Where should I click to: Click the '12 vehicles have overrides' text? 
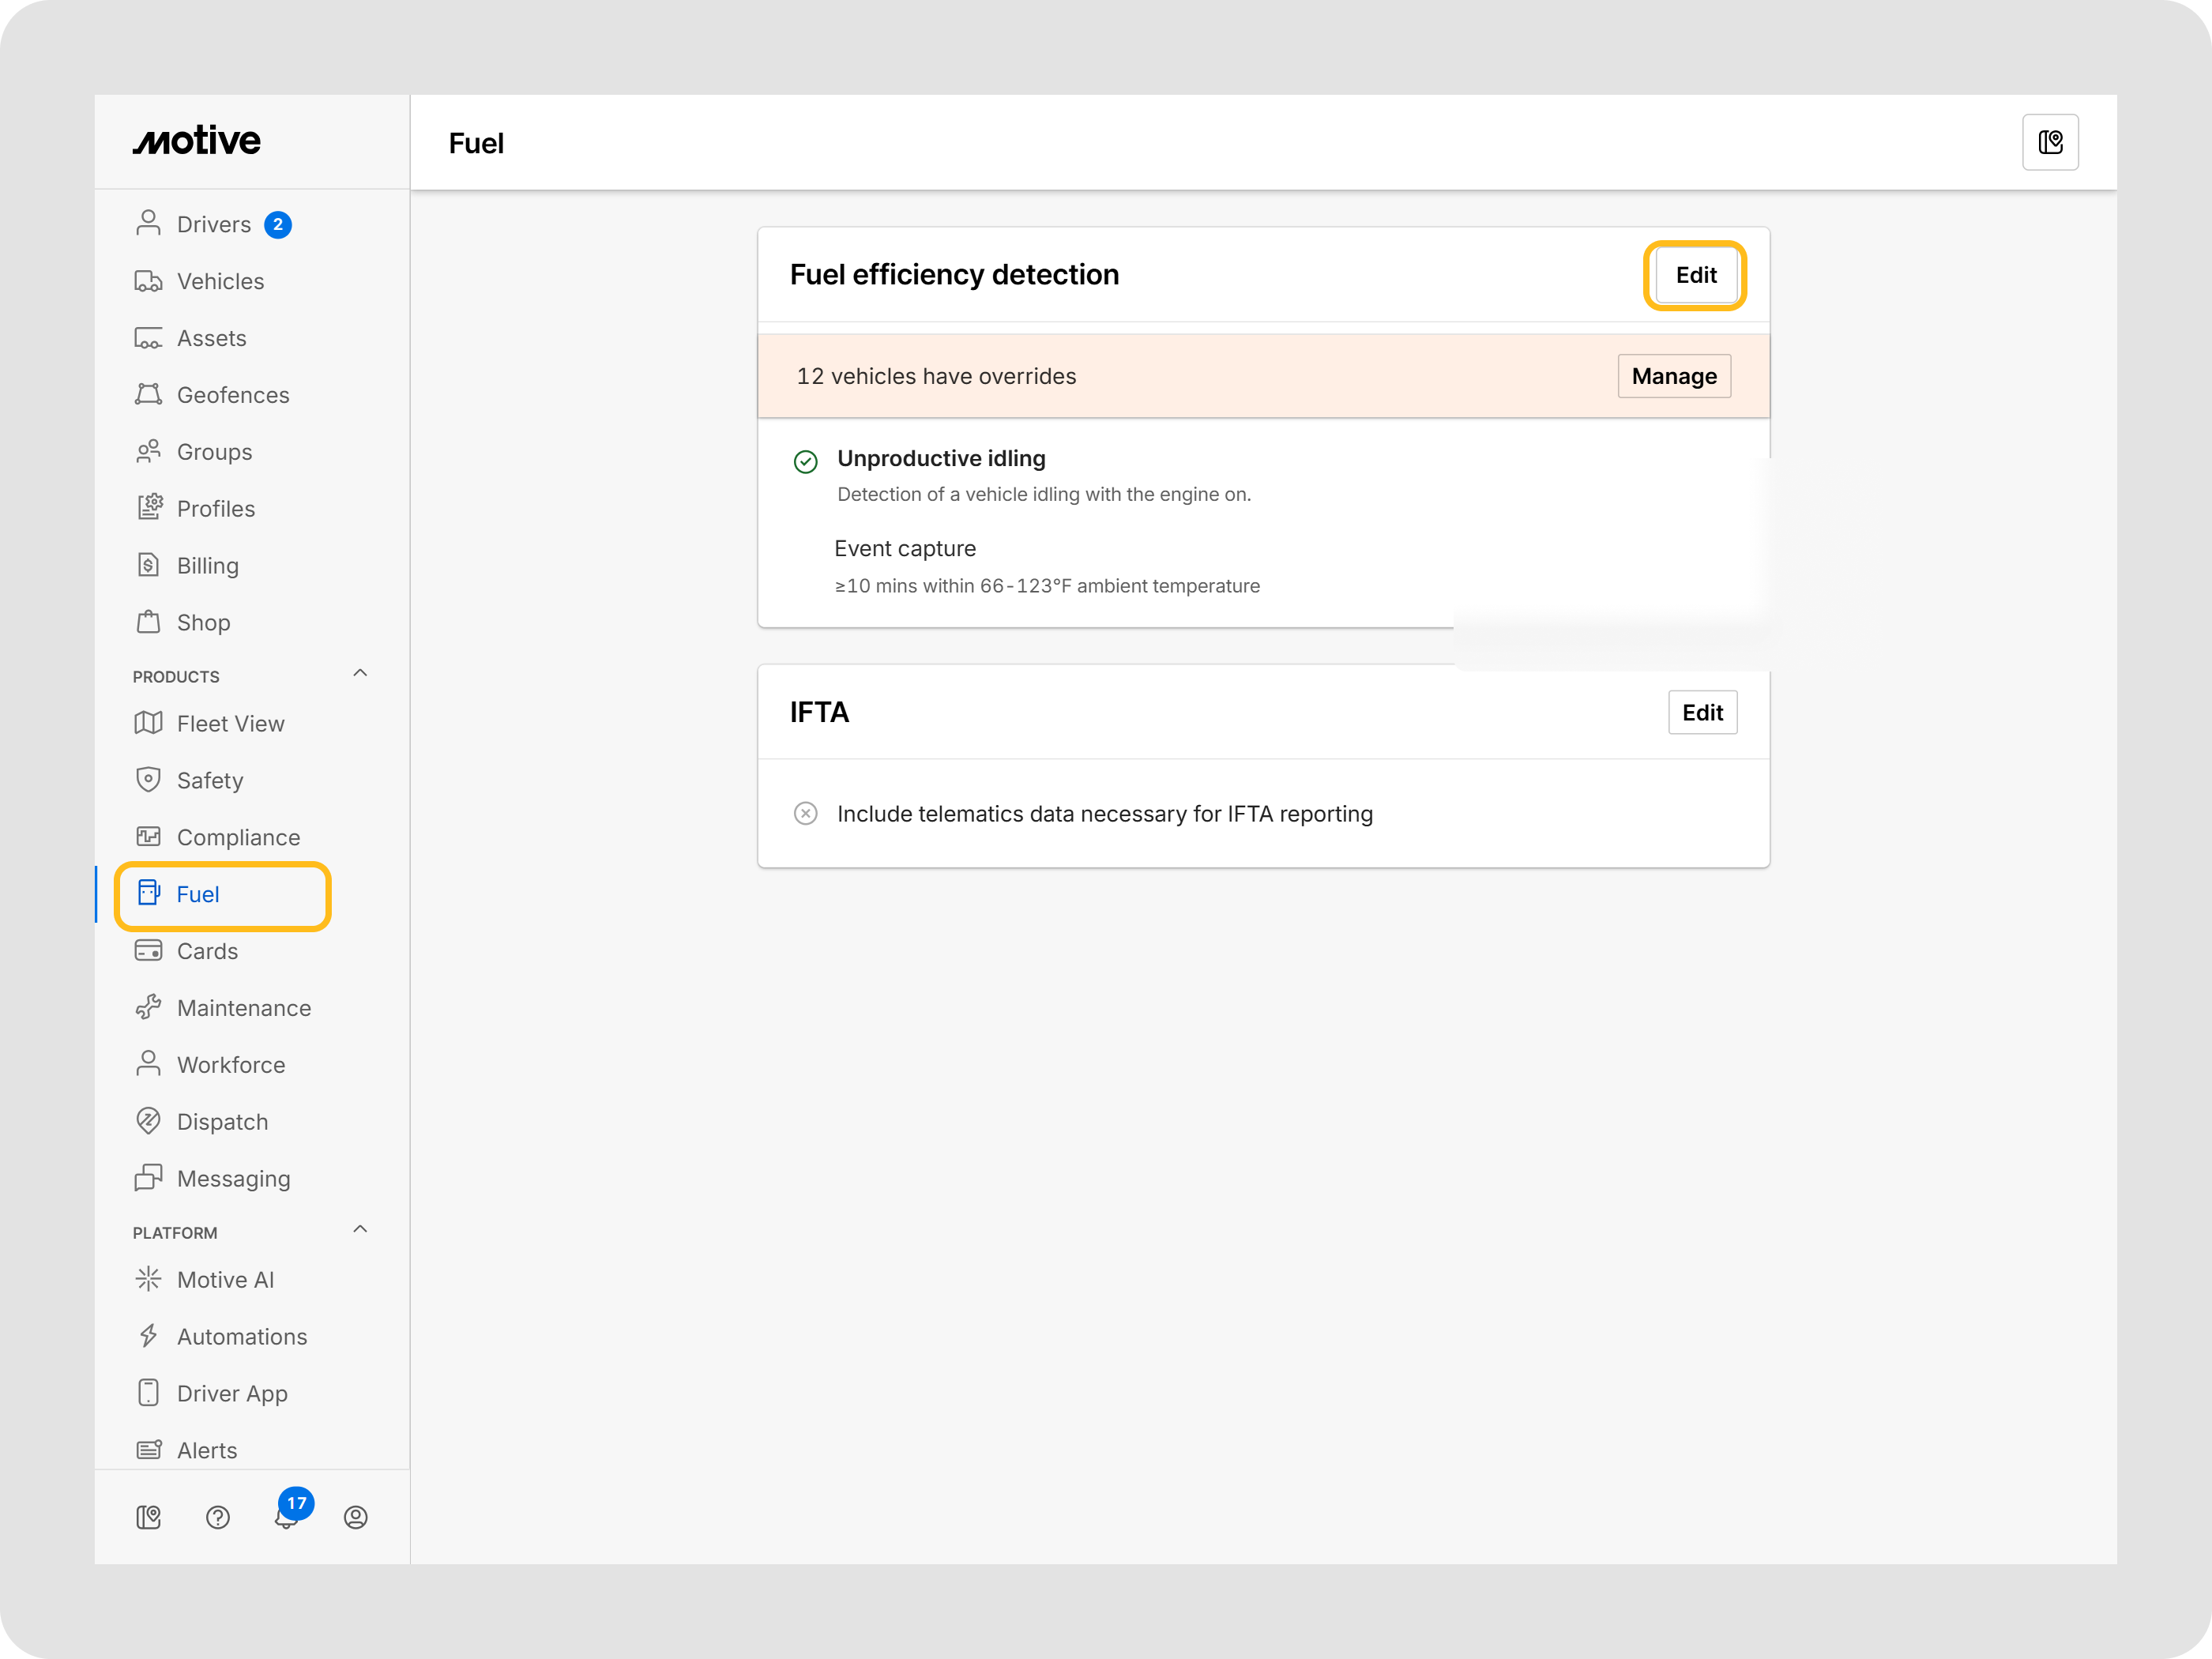tap(936, 376)
